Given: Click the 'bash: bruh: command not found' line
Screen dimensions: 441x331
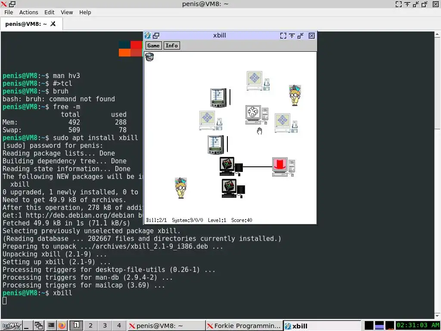Looking at the screenshot, I should 59,99.
